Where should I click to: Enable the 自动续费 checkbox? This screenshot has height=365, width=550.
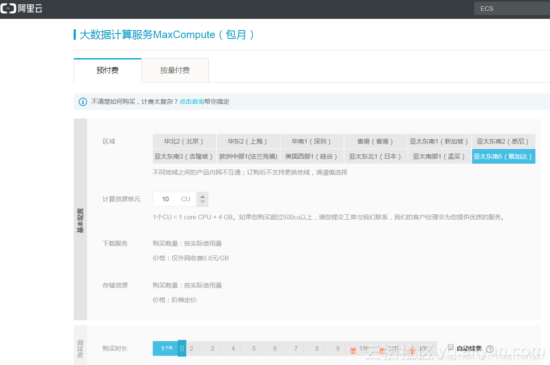[x=451, y=347]
